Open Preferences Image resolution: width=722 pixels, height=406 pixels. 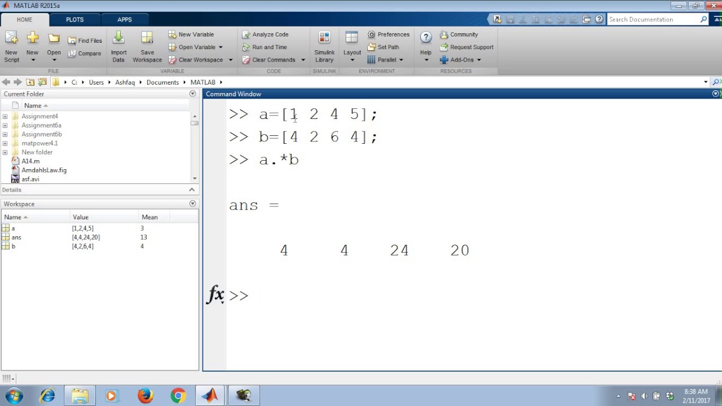tap(389, 34)
